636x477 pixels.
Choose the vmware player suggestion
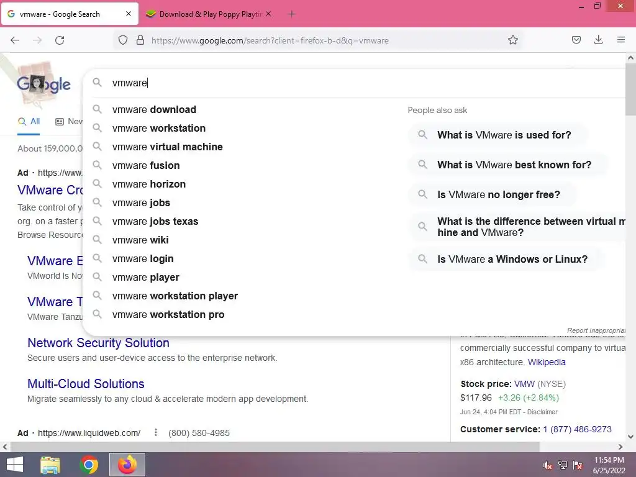(x=145, y=278)
